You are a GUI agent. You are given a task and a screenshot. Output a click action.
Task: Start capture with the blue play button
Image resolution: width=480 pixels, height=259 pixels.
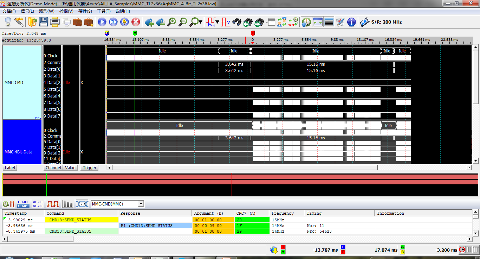102,22
